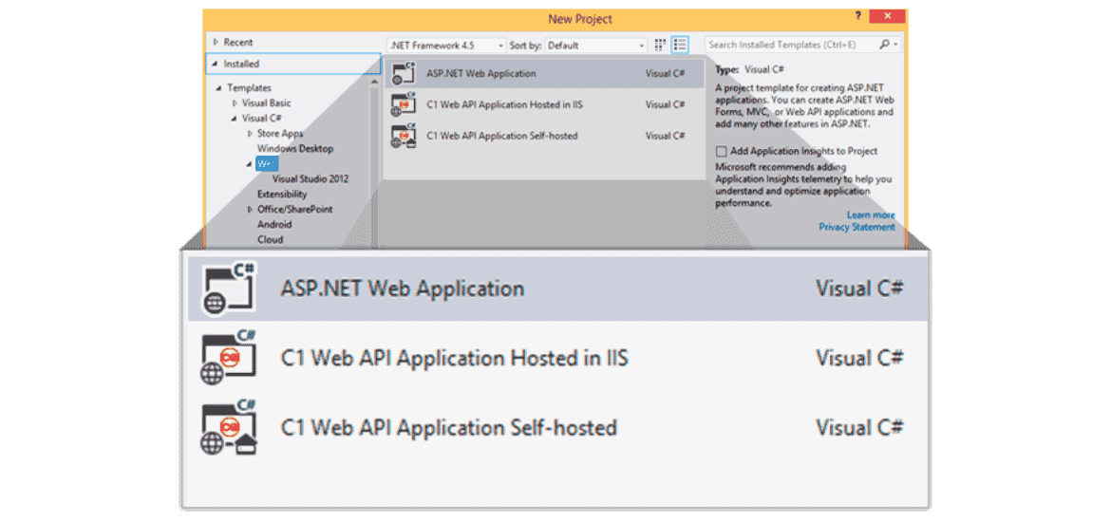Collapse the Web node arrow

(x=250, y=163)
